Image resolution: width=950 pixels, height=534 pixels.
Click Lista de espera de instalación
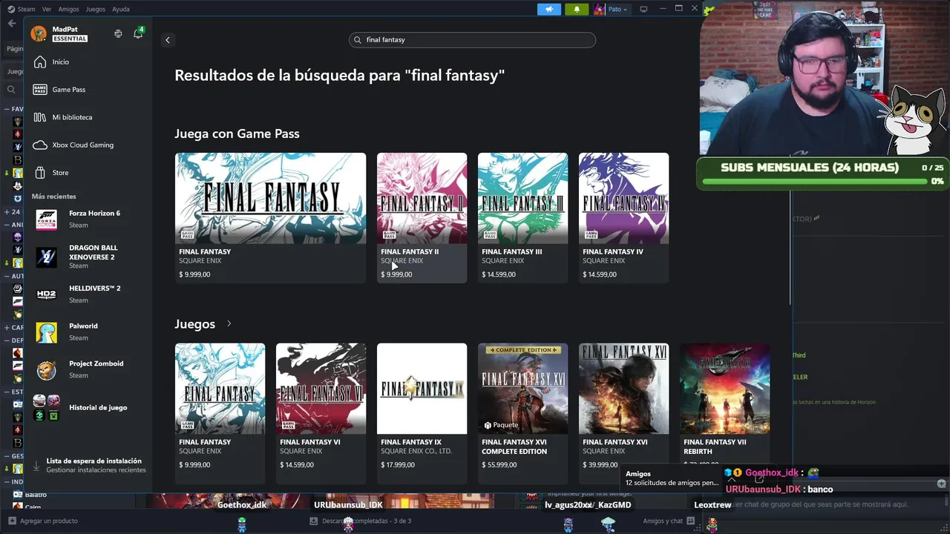click(x=94, y=461)
